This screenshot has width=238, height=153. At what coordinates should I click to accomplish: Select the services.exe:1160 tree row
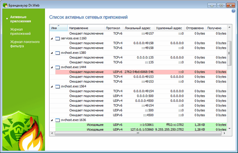[138, 38]
